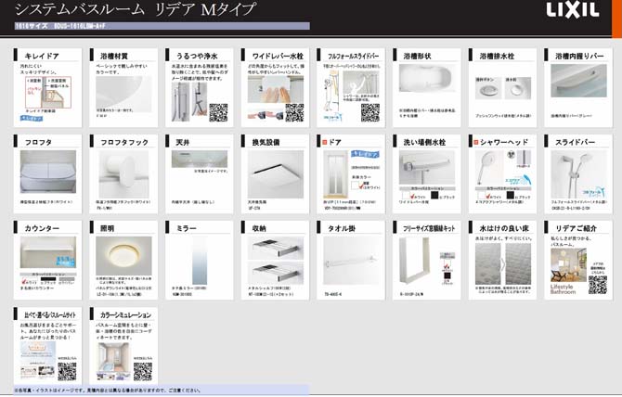Image resolution: width=622 pixels, height=397 pixels.
Task: Click the arrow between floor photos in 水はけの良い床
Action: (x=503, y=264)
